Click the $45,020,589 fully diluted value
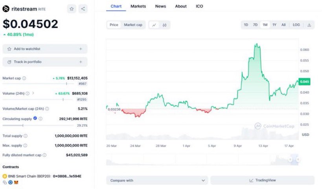Image resolution: width=322 pixels, height=189 pixels. click(x=77, y=155)
